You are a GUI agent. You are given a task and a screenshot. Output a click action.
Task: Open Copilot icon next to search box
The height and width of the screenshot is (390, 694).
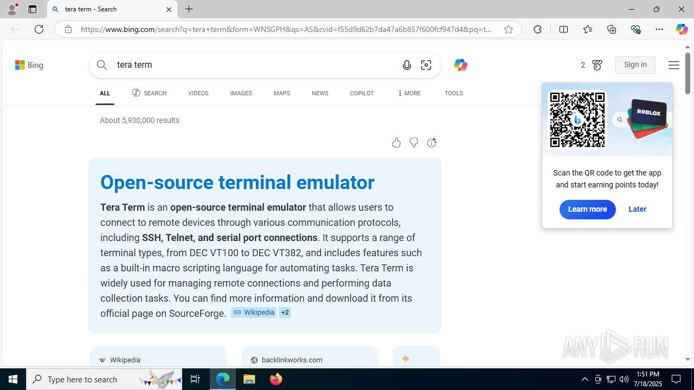tap(460, 65)
